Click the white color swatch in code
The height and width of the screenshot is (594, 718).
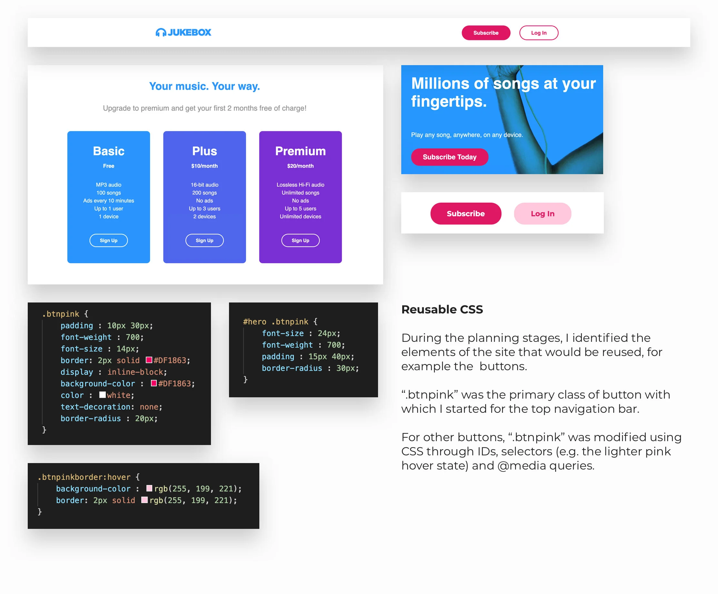[102, 395]
